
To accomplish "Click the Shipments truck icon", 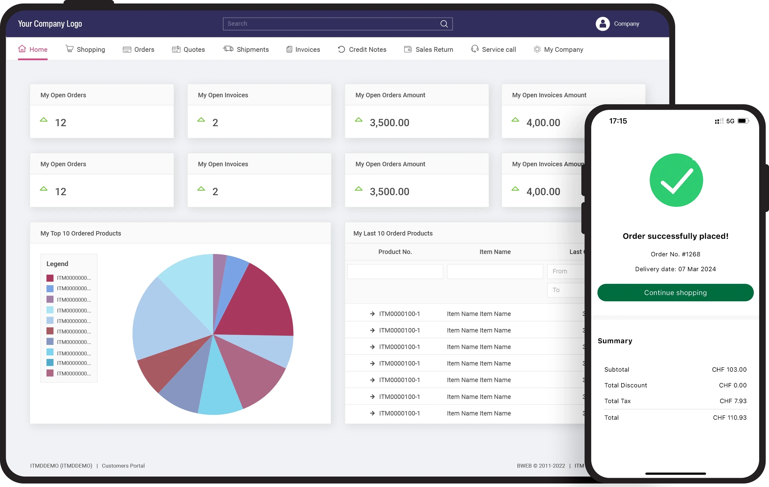I will point(227,49).
